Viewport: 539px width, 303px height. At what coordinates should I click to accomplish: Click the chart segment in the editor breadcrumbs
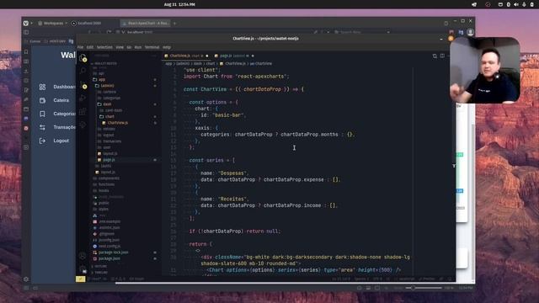(211, 64)
